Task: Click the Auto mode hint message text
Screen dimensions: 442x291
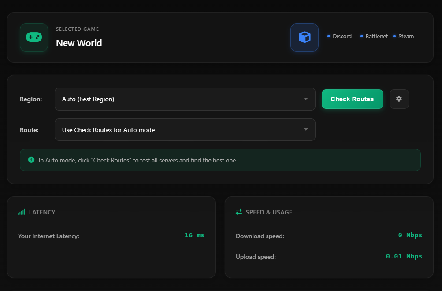Action: tap(137, 160)
